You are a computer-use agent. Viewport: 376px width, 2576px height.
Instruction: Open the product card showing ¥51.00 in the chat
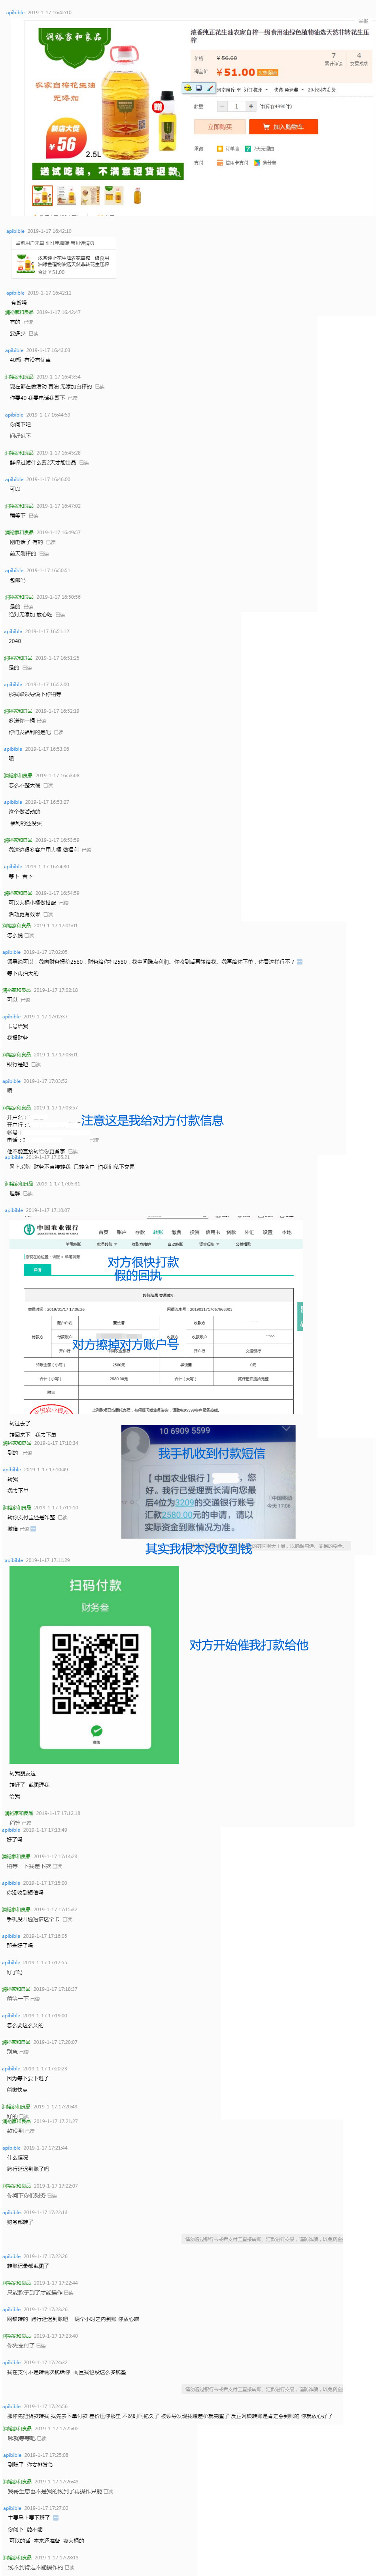(x=63, y=258)
